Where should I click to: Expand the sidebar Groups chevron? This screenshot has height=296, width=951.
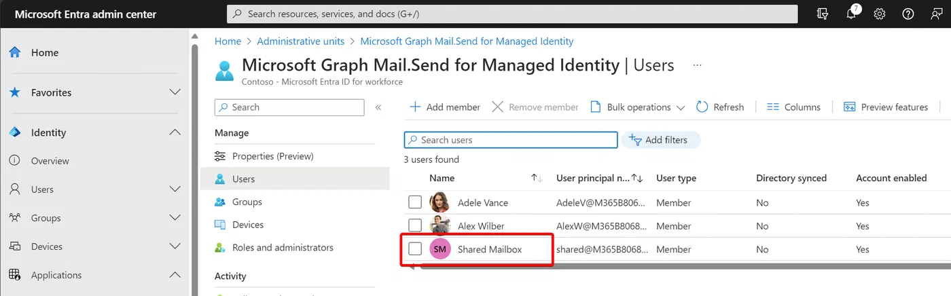click(x=175, y=218)
